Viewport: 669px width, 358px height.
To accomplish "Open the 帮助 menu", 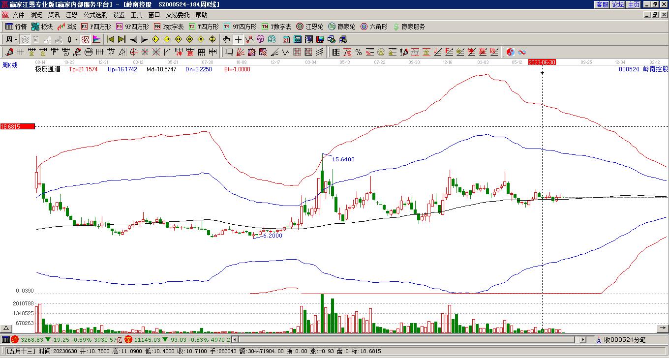I will [201, 15].
